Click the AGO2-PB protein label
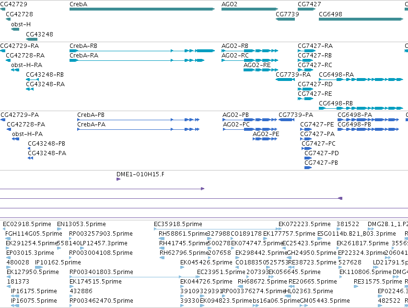 (235, 115)
